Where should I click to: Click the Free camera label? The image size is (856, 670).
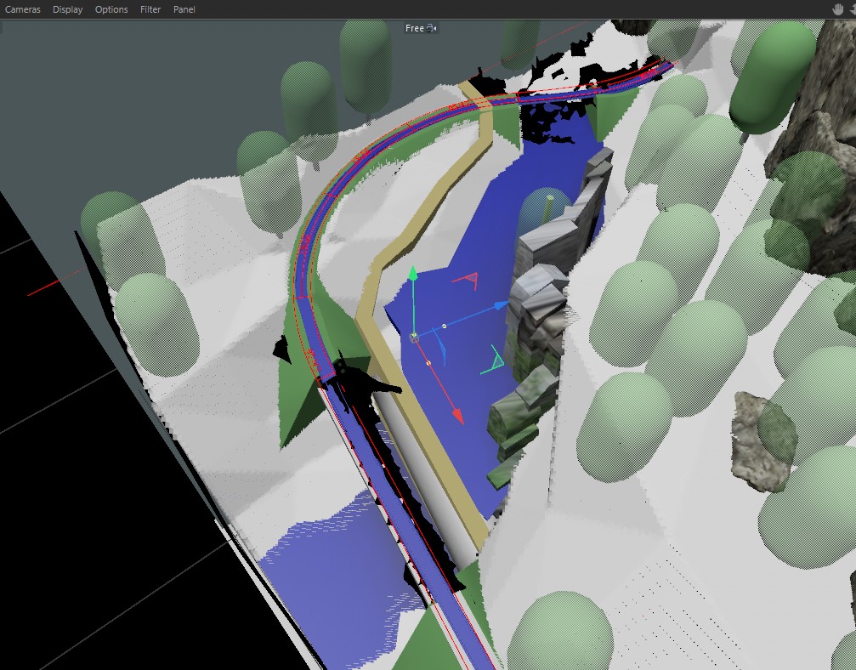(414, 28)
